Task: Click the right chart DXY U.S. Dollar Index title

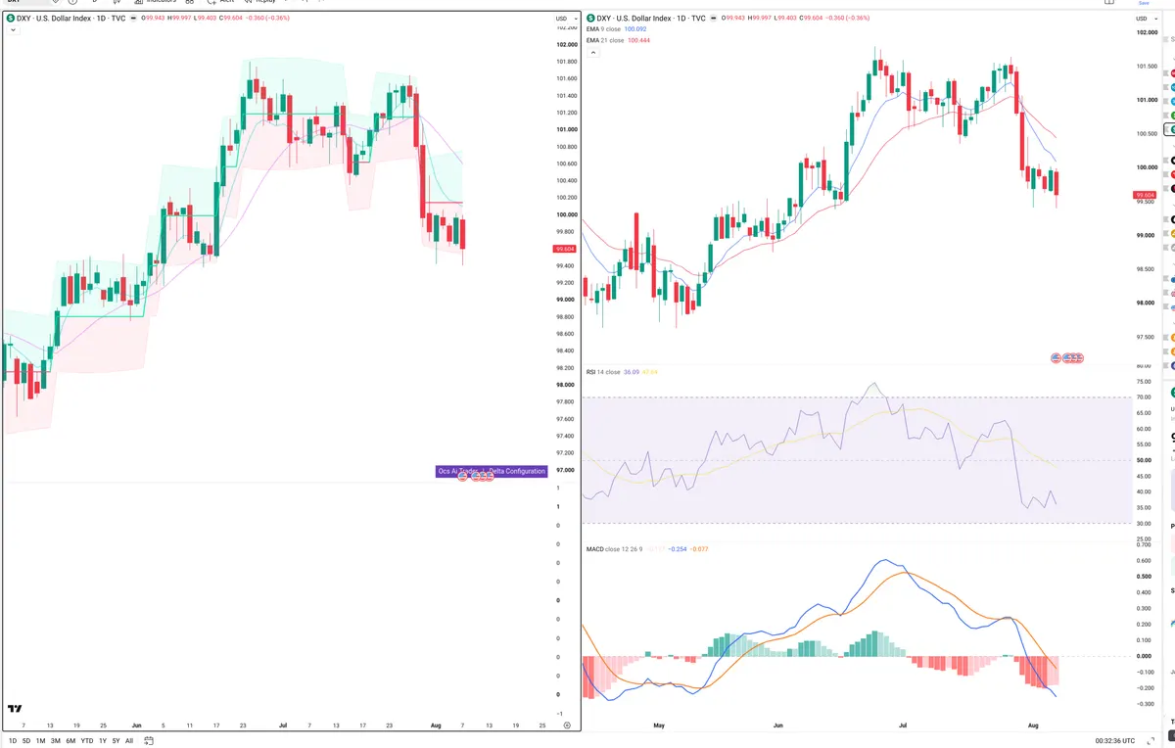Action: (x=651, y=19)
